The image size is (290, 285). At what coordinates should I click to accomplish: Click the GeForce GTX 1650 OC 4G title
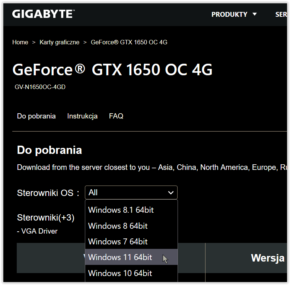(x=112, y=70)
